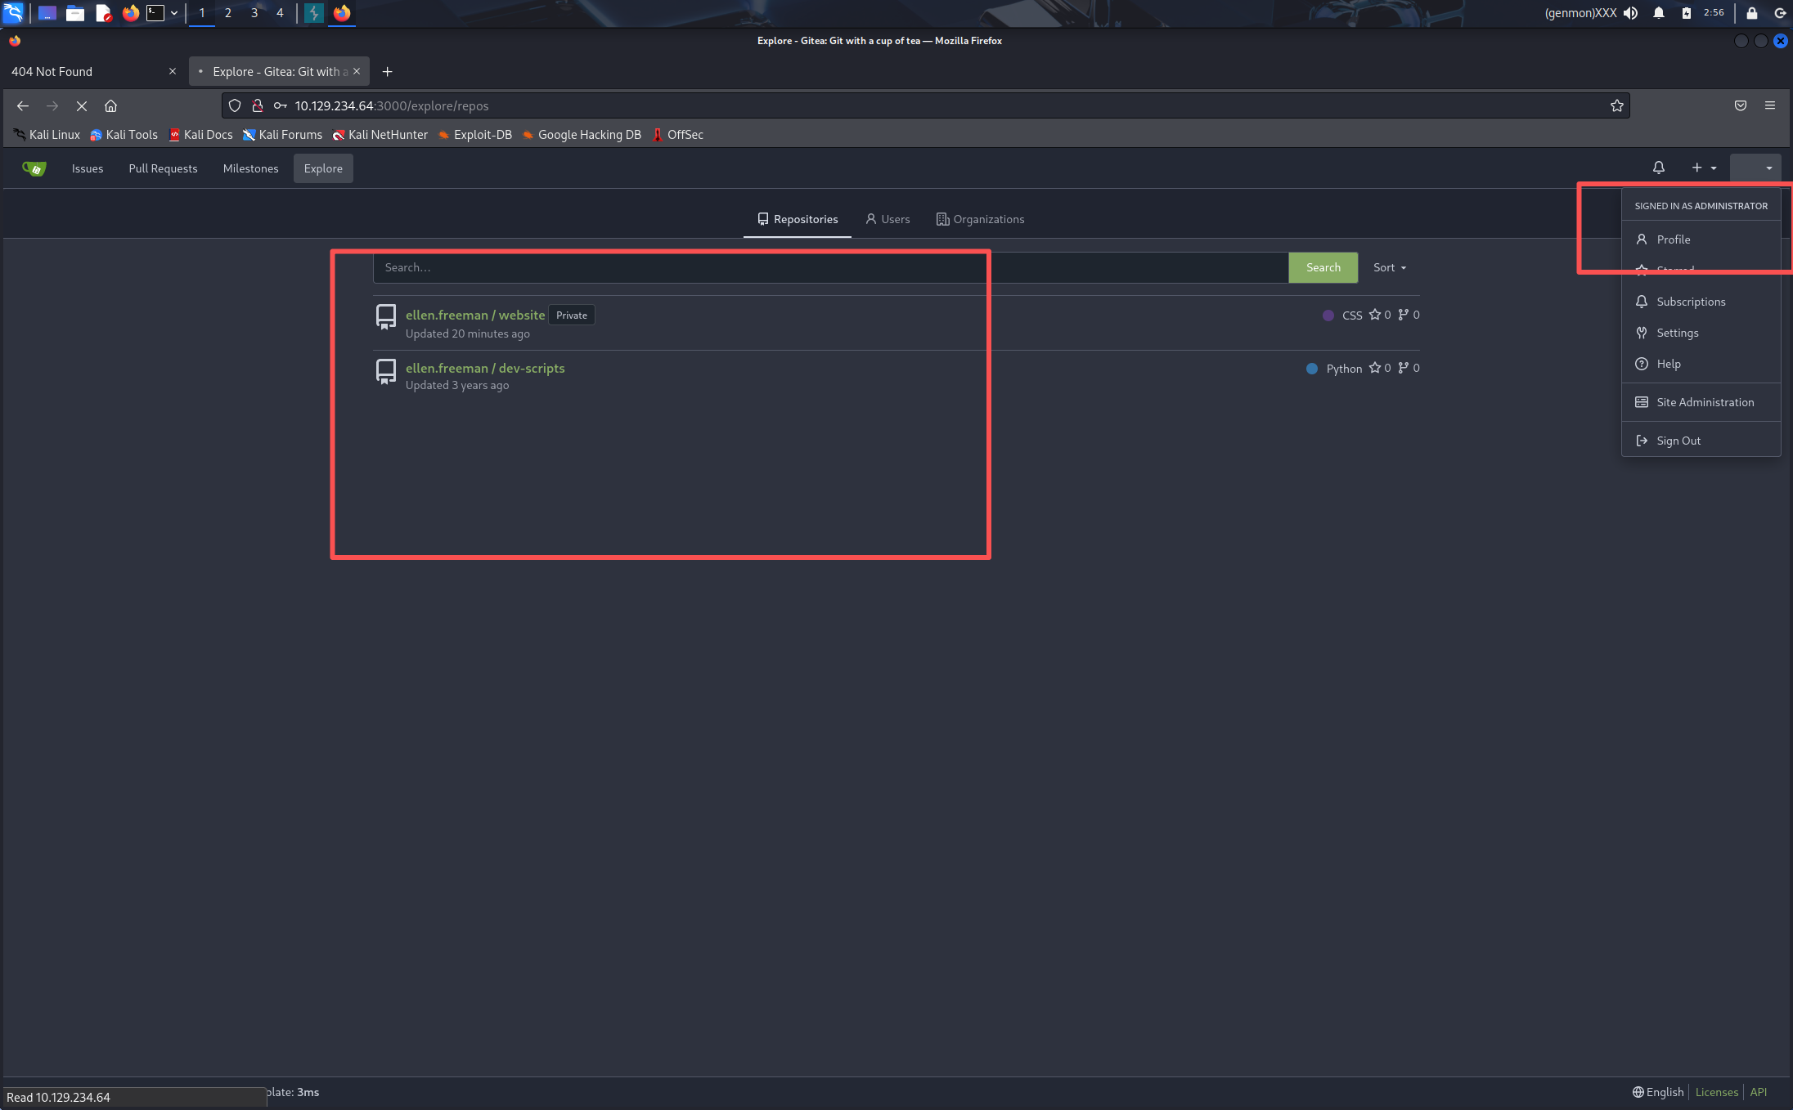
Task: Open the Kali applications menu icon
Action: click(x=14, y=12)
